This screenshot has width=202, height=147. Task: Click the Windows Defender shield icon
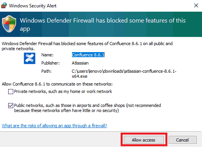pos(9,24)
